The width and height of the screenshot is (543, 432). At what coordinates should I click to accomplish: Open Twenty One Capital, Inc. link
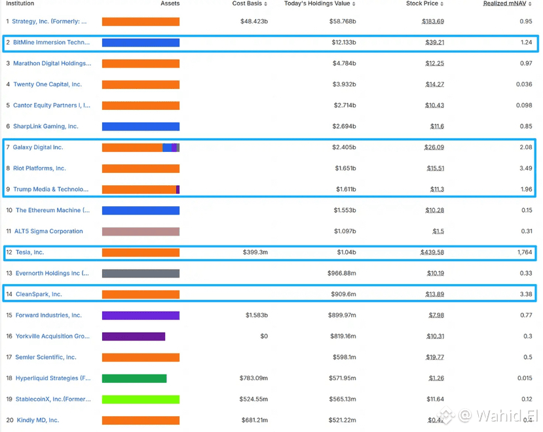click(x=47, y=84)
